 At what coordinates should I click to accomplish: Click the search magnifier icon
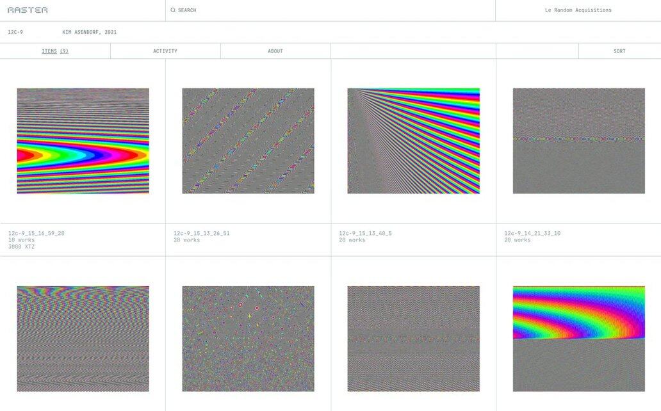coord(173,10)
